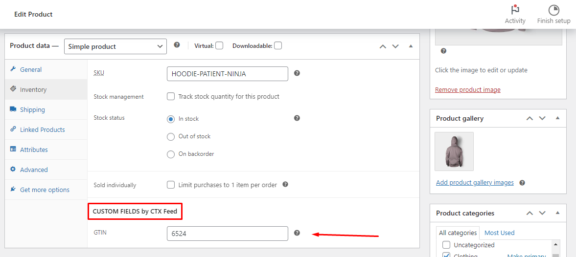576x257 pixels.
Task: Open the Shipping tab
Action: [x=32, y=109]
